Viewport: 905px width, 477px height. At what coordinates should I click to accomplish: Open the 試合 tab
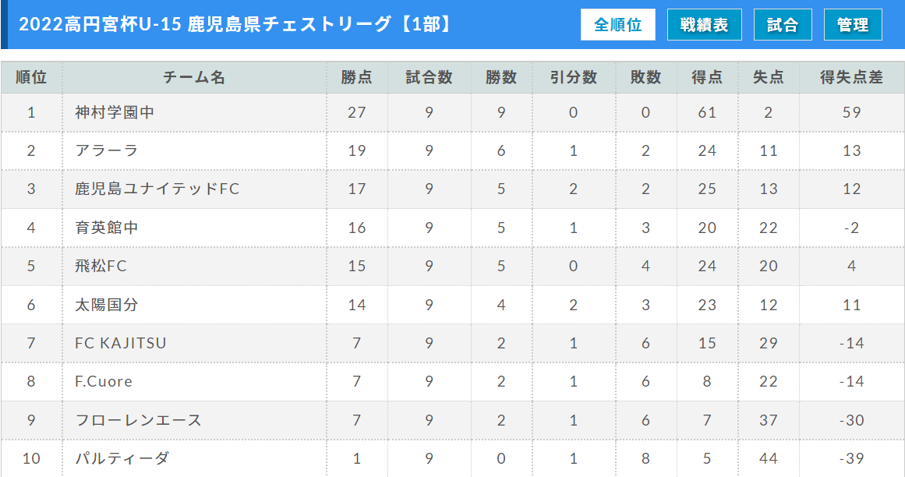coord(783,25)
